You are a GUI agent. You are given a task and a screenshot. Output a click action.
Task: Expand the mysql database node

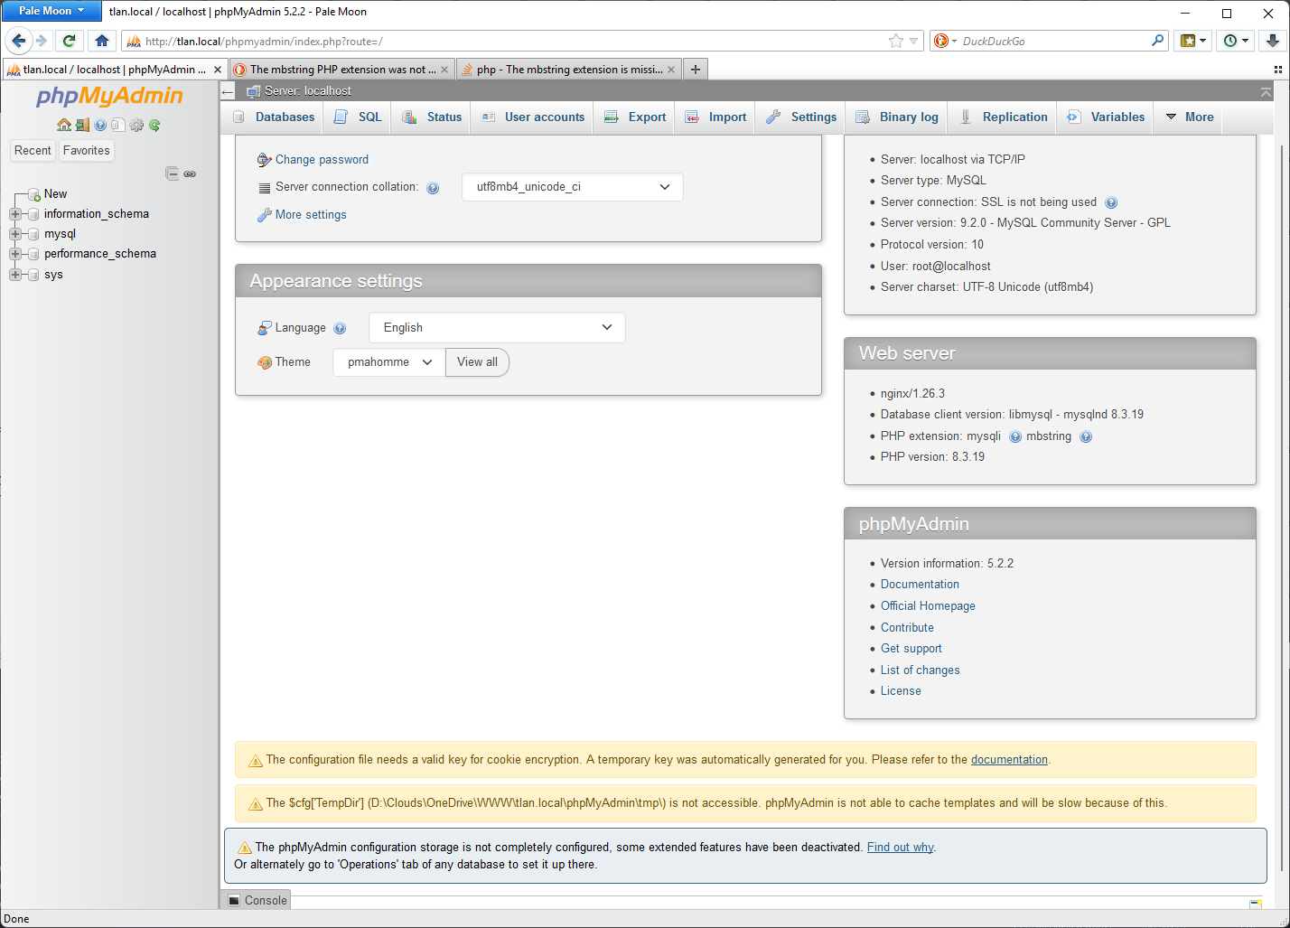pyautogui.click(x=14, y=234)
